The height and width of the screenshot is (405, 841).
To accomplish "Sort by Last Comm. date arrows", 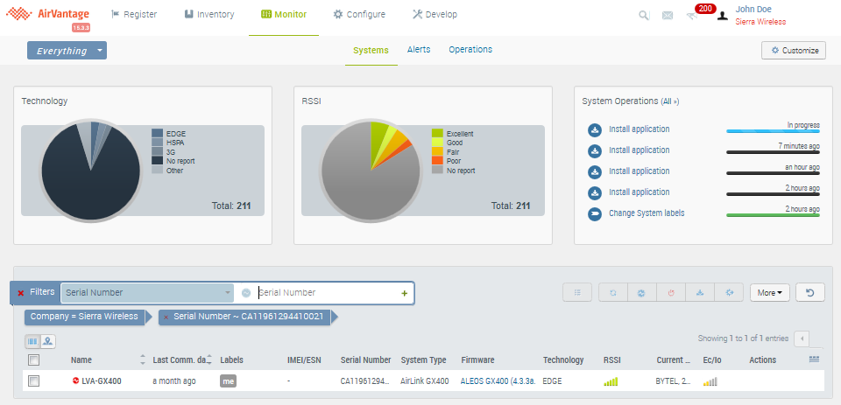I will (209, 360).
